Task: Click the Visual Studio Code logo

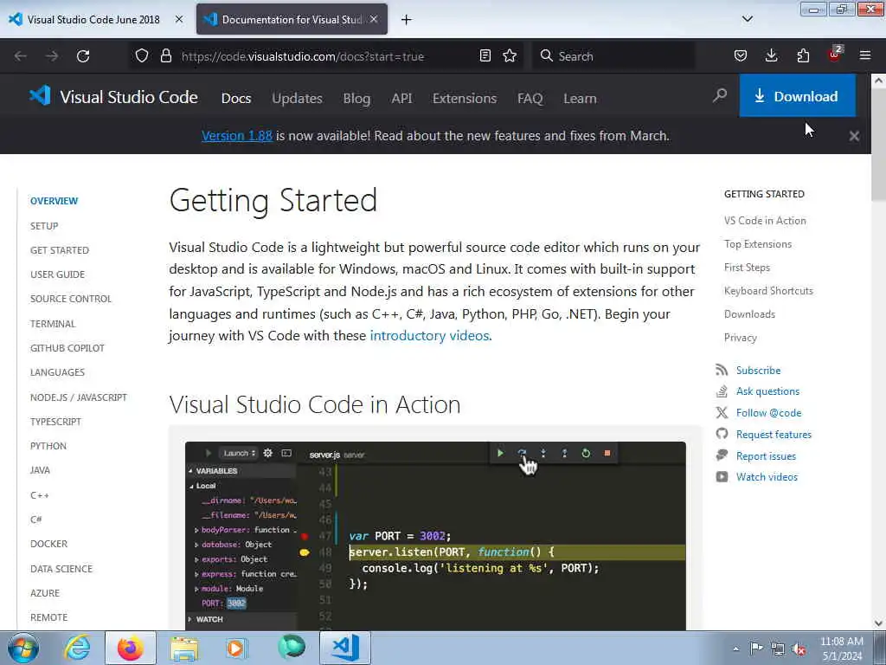Action: (40, 95)
